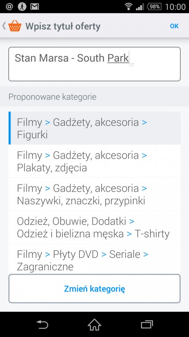
Task: Tap the Zmień kategorię button
Action: [x=94, y=289]
